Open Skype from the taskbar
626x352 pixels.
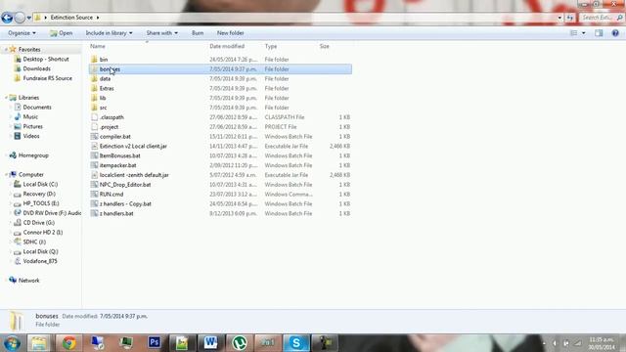pyautogui.click(x=296, y=343)
